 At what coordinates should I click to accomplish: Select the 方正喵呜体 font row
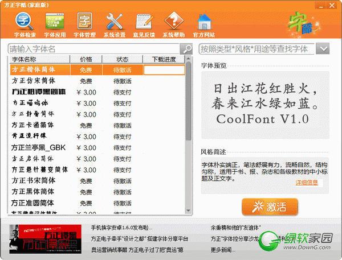pyautogui.click(x=97, y=103)
